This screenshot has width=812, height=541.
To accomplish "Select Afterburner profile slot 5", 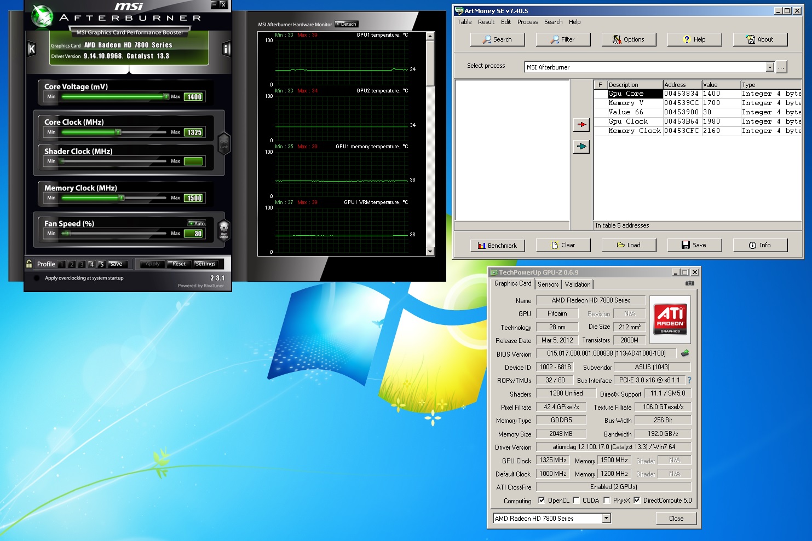I will coord(101,264).
